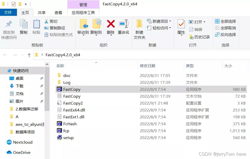250x159 pixels.
Task: Click the sidebar scrollbar up arrow
Action: point(47,64)
